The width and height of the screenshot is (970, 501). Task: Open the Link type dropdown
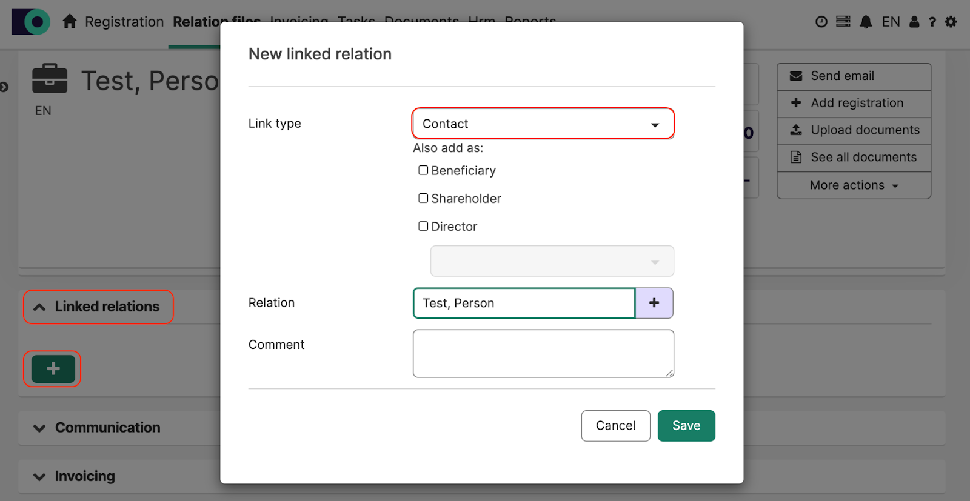pos(543,124)
